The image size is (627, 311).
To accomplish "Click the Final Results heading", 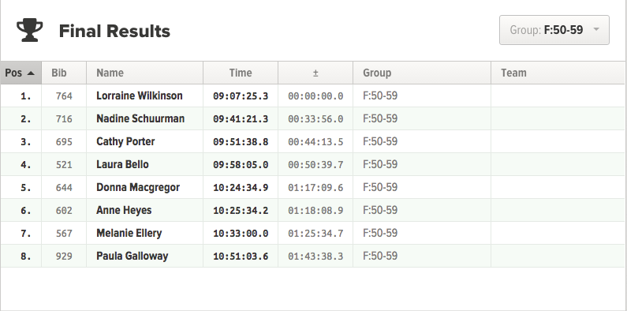I will pyautogui.click(x=114, y=31).
